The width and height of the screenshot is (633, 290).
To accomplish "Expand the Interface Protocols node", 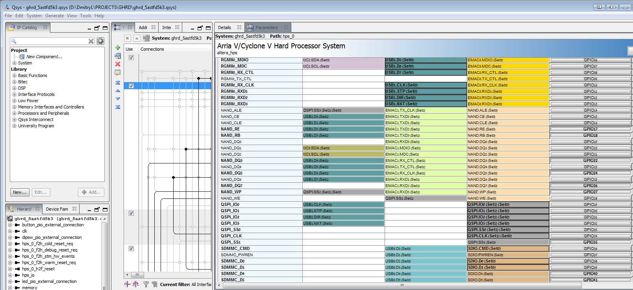I will click(15, 94).
